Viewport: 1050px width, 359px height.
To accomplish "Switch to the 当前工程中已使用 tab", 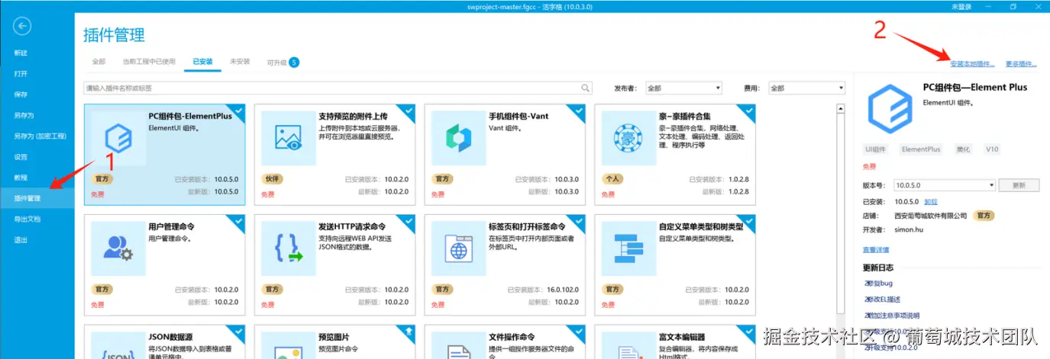I will point(149,62).
